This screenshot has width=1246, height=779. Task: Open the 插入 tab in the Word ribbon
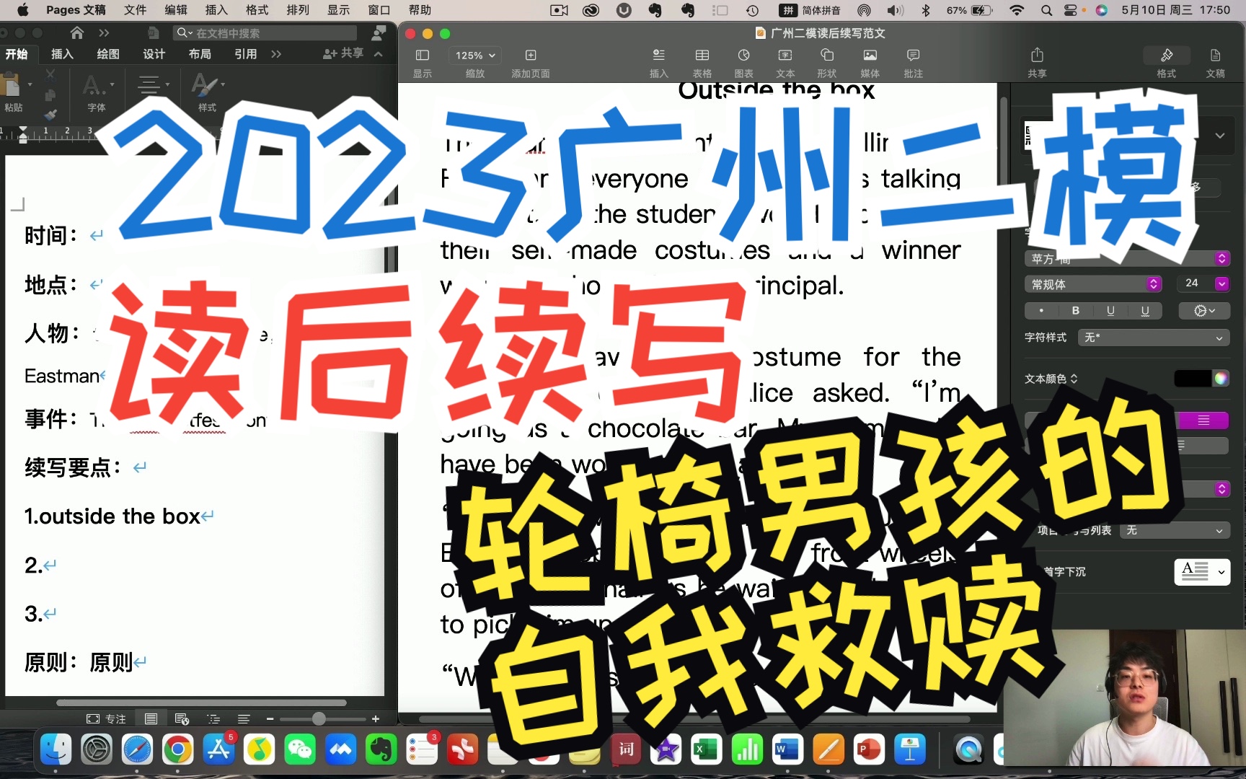(62, 54)
